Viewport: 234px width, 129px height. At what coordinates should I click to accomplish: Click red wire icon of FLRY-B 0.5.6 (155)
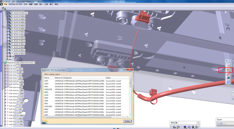click(x=7, y=106)
